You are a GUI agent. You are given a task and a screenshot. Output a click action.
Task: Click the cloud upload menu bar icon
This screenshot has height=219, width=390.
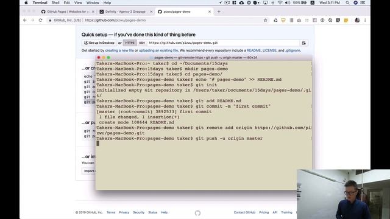click(x=241, y=2)
